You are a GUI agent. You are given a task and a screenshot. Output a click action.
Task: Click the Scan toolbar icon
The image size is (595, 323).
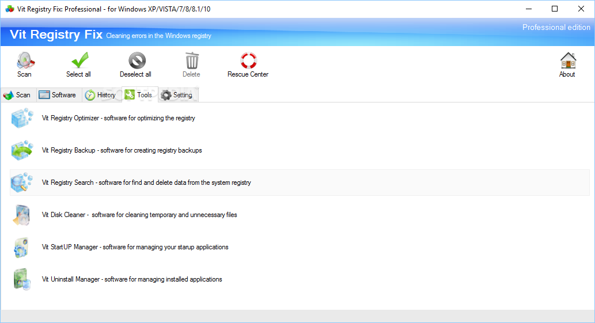point(25,60)
